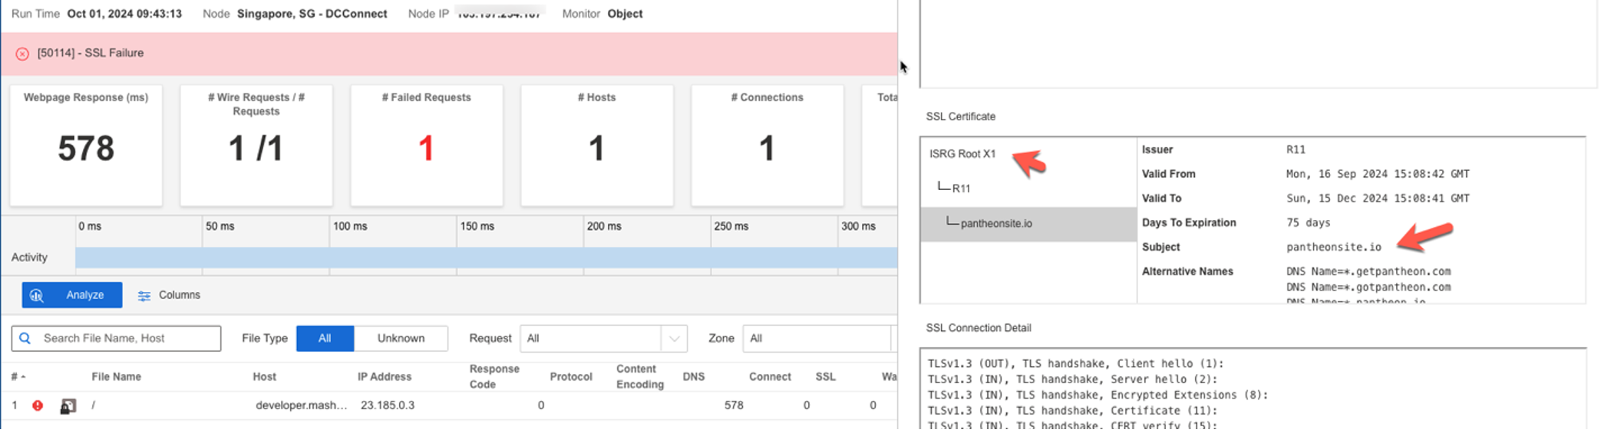Click the Columns sliders icon
Image resolution: width=1611 pixels, height=433 pixels.
[144, 296]
